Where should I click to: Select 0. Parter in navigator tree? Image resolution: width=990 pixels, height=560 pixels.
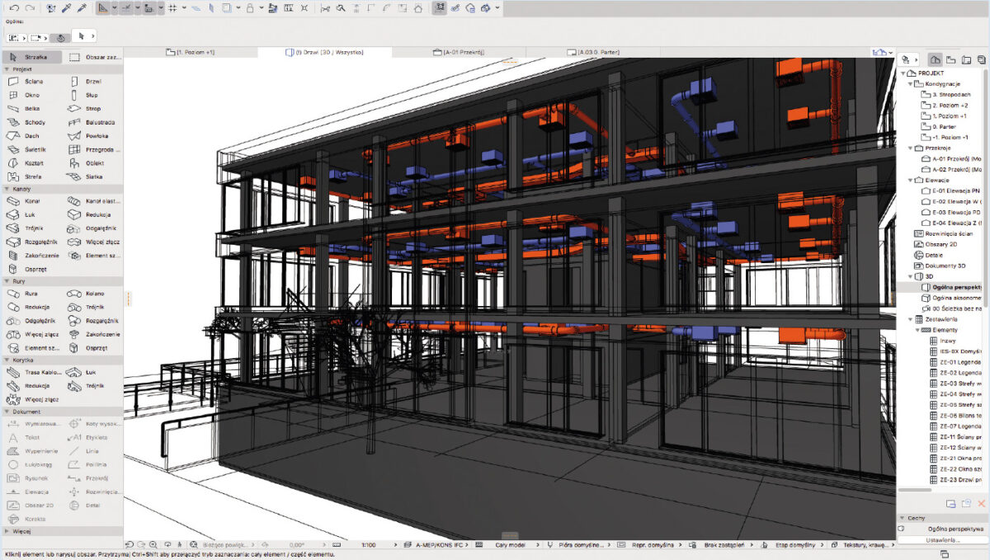click(x=946, y=127)
